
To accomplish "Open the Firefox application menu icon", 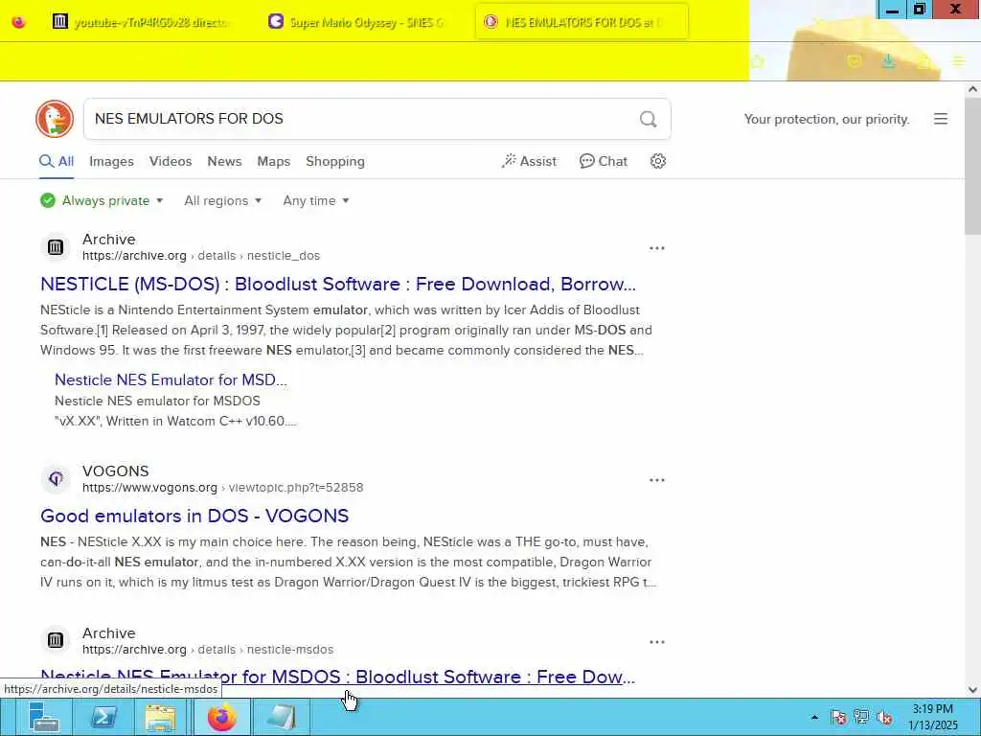I will (x=958, y=61).
